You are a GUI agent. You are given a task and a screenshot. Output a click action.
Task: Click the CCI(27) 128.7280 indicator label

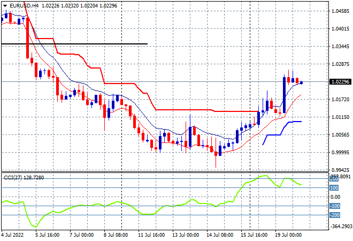pyautogui.click(x=24, y=178)
